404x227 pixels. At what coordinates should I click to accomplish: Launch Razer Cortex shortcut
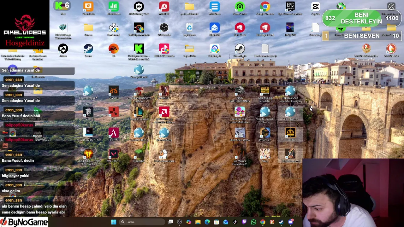240,9
